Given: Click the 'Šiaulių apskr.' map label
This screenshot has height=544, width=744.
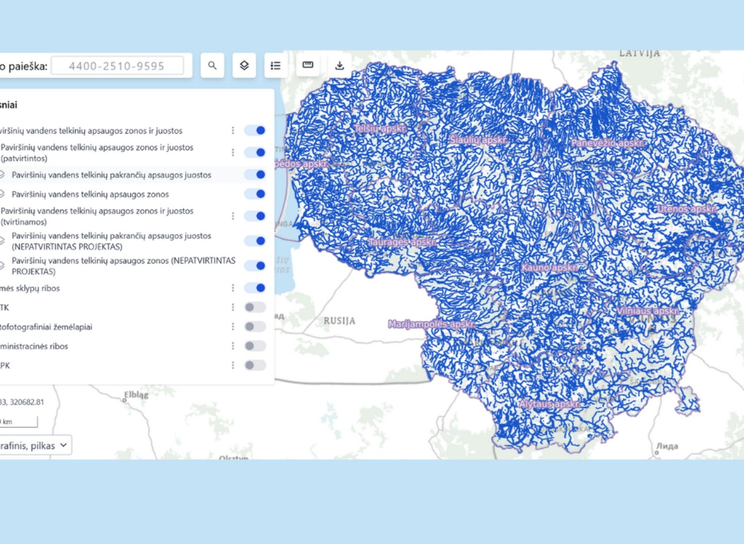Looking at the screenshot, I should click(x=478, y=140).
